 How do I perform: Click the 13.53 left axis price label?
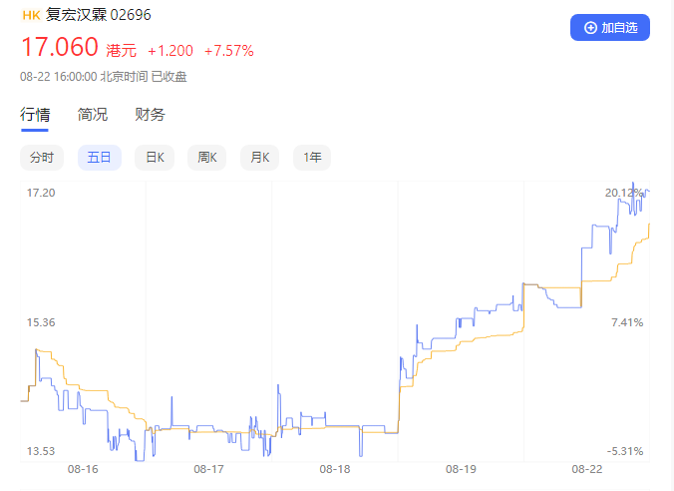[41, 451]
